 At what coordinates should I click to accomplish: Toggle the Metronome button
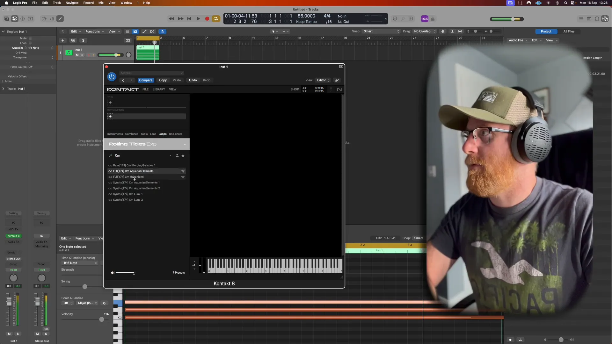pos(433,19)
